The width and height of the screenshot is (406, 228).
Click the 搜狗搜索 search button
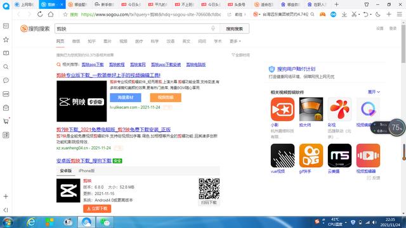234,28
